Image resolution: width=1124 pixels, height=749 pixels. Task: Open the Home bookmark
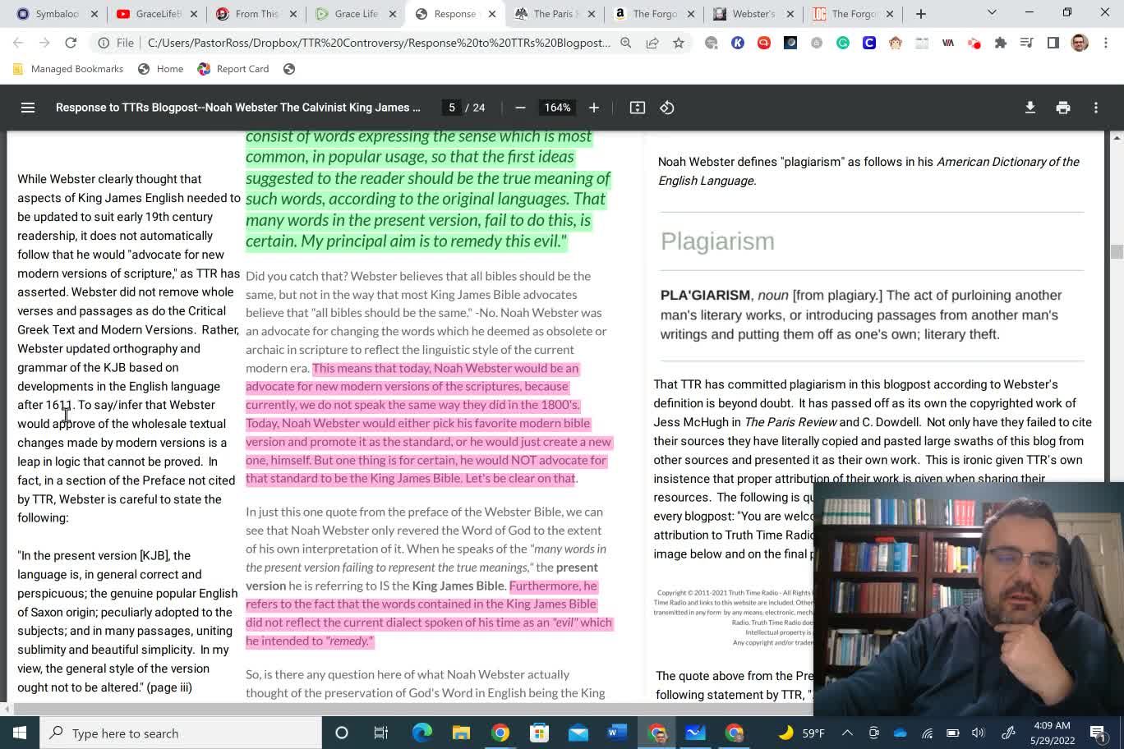point(161,69)
